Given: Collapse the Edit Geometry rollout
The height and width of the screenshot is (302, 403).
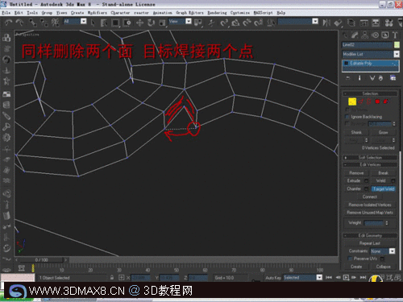Looking at the screenshot, I should click(x=370, y=235).
